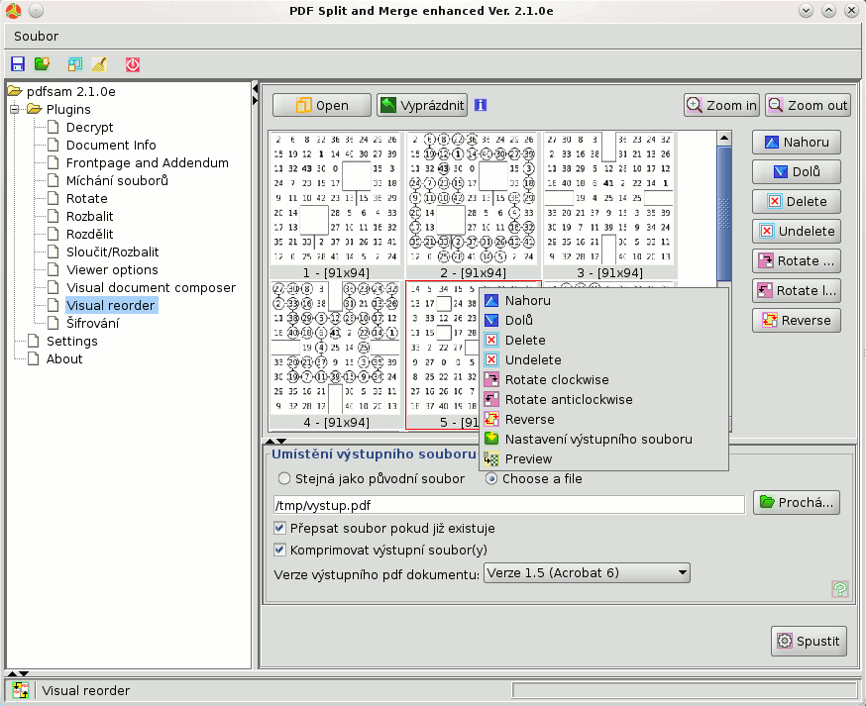Click the Nahoru button in the side column
866x706 pixels.
coord(797,143)
